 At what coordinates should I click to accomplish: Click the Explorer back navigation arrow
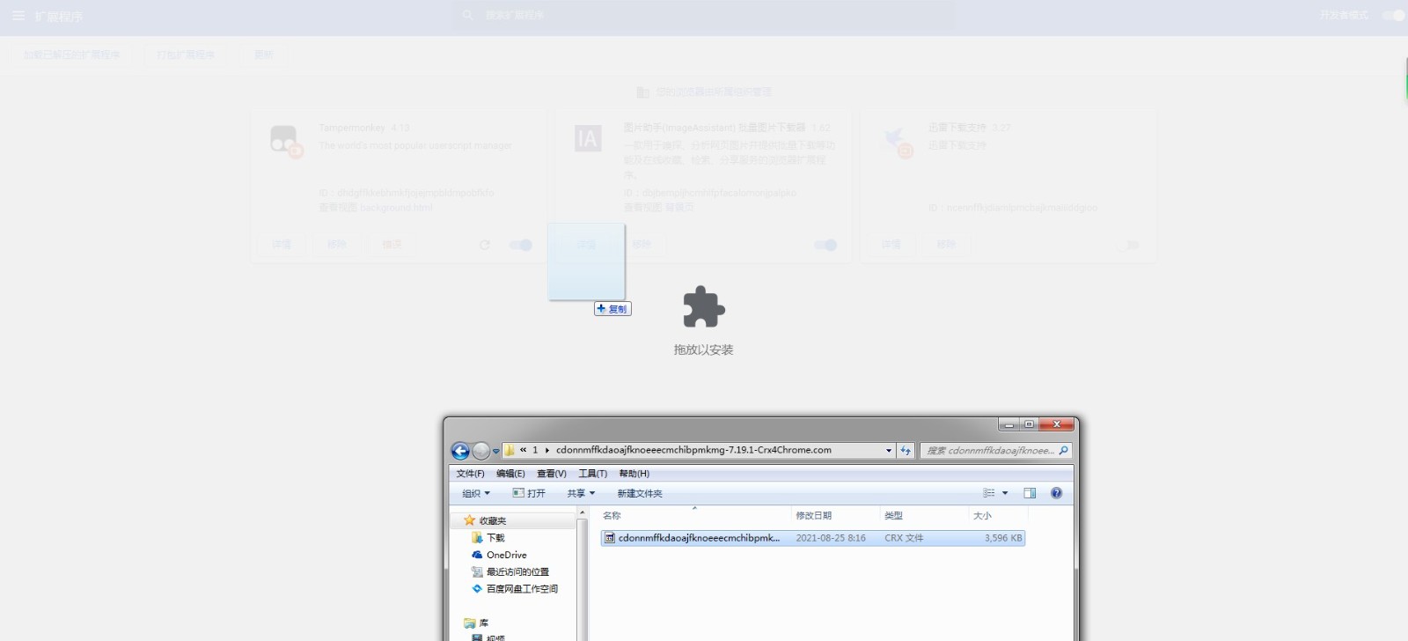point(459,451)
